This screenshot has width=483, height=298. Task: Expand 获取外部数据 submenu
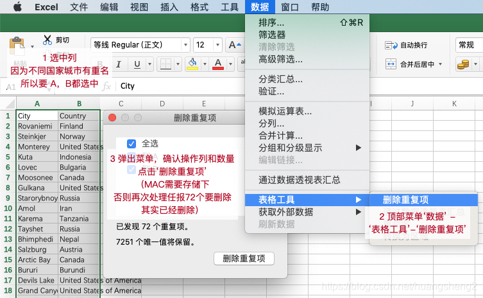click(359, 212)
